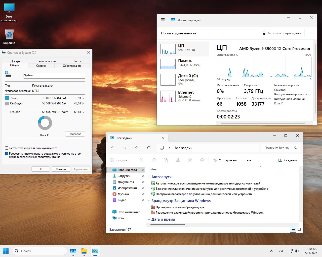This screenshot has height=257, width=322.
Task: Open the three-dots menu in Task Manager
Action: [x=311, y=33]
